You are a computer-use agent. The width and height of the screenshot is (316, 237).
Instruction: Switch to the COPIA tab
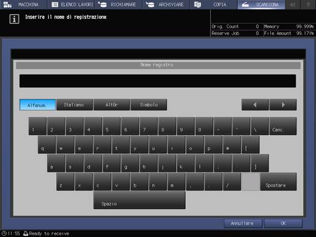tap(213, 4)
